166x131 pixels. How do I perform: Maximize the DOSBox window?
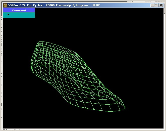pyautogui.click(x=156, y=5)
